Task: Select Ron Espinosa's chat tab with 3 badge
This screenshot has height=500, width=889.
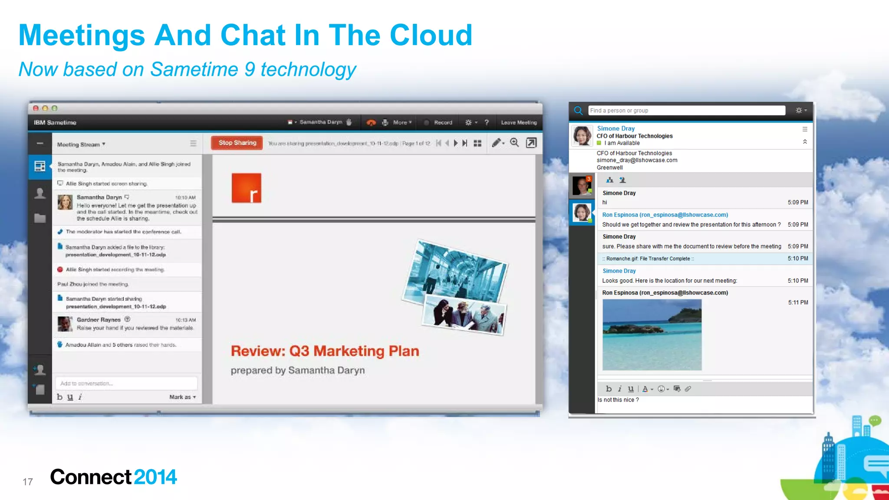Action: pyautogui.click(x=582, y=186)
